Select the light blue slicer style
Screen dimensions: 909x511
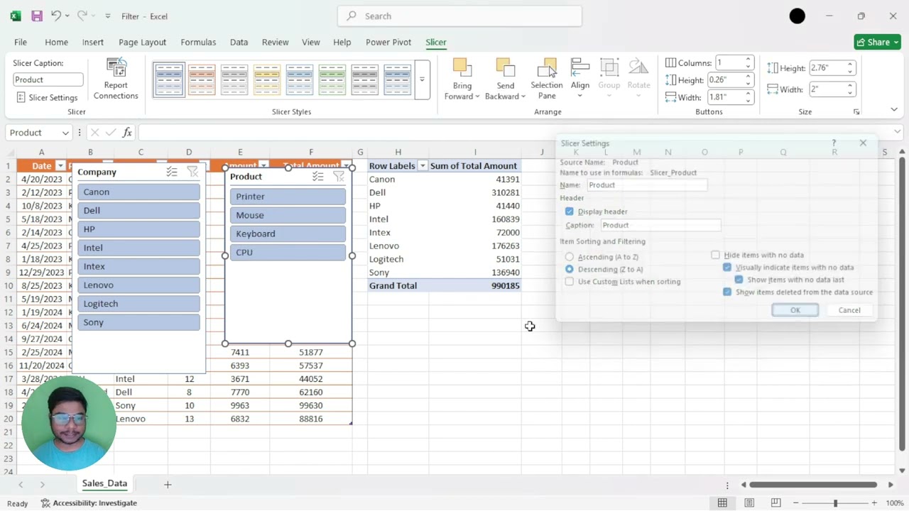300,79
